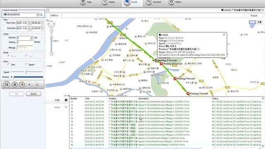
Task: Select track row number 43
Action: point(166,135)
